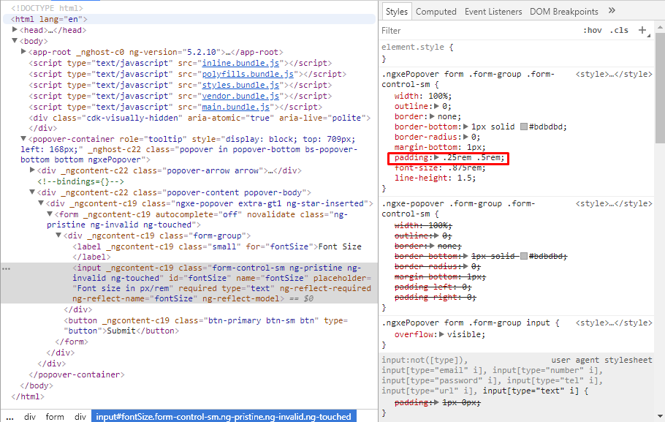
Task: Open style source link for input overflow rule
Action: [614, 323]
